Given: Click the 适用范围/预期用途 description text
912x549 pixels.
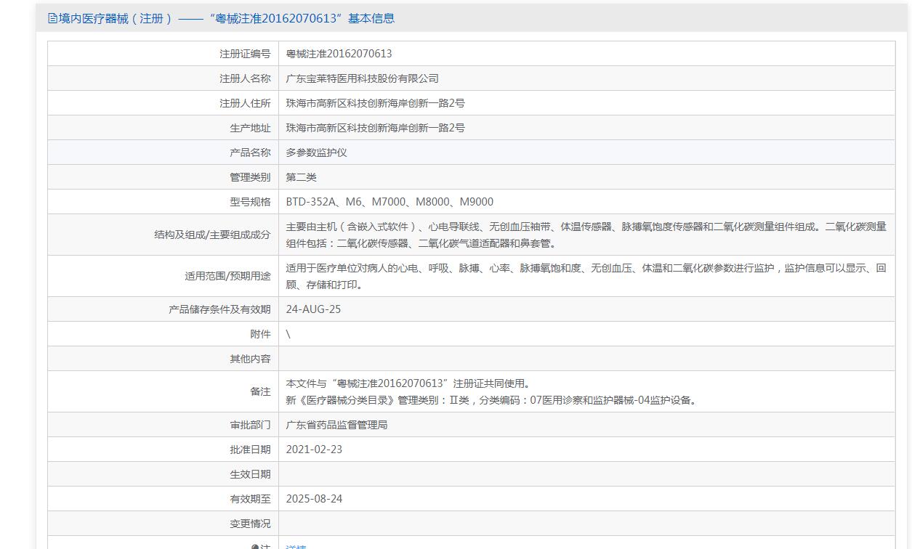Looking at the screenshot, I should 586,276.
